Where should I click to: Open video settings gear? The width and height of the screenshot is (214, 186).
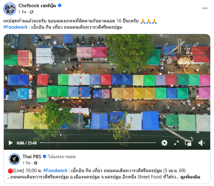[164, 143]
